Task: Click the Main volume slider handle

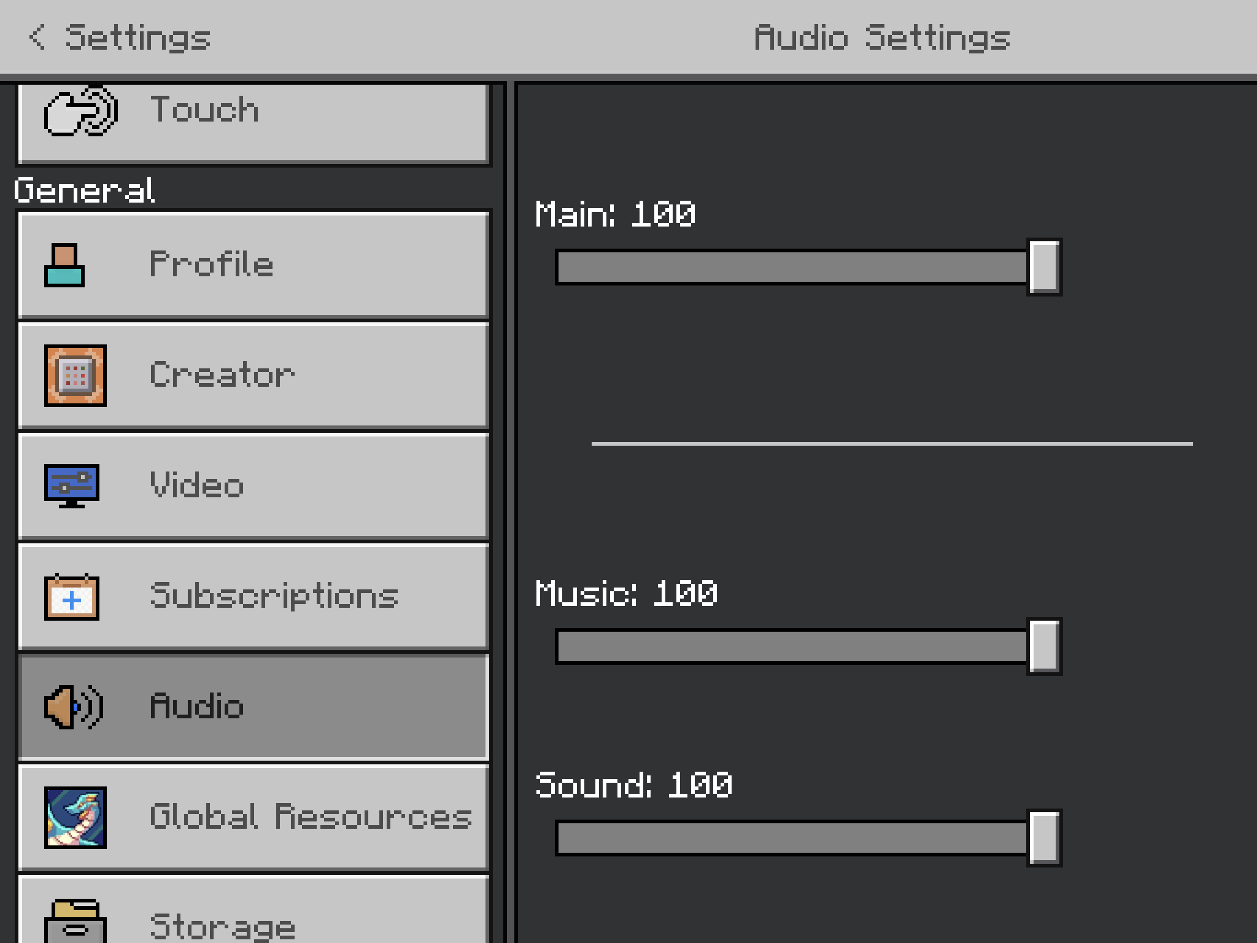Action: tap(1044, 267)
